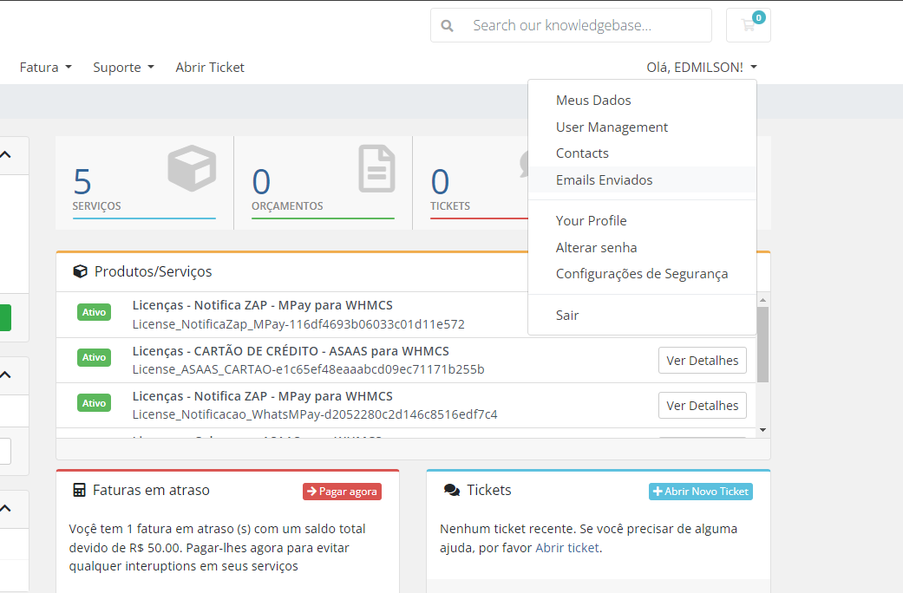
Task: Click the services list scrollbar down arrow
Action: (762, 429)
